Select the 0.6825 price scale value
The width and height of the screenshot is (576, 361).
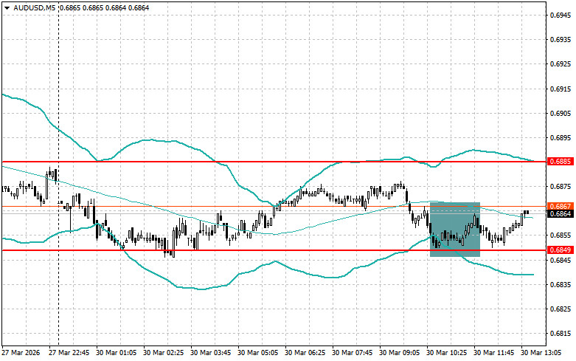[561, 309]
